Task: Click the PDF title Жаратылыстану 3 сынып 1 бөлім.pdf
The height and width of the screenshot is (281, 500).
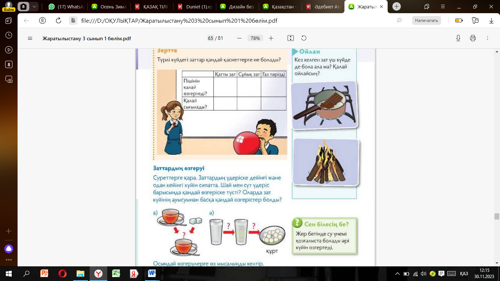Action: (x=87, y=38)
